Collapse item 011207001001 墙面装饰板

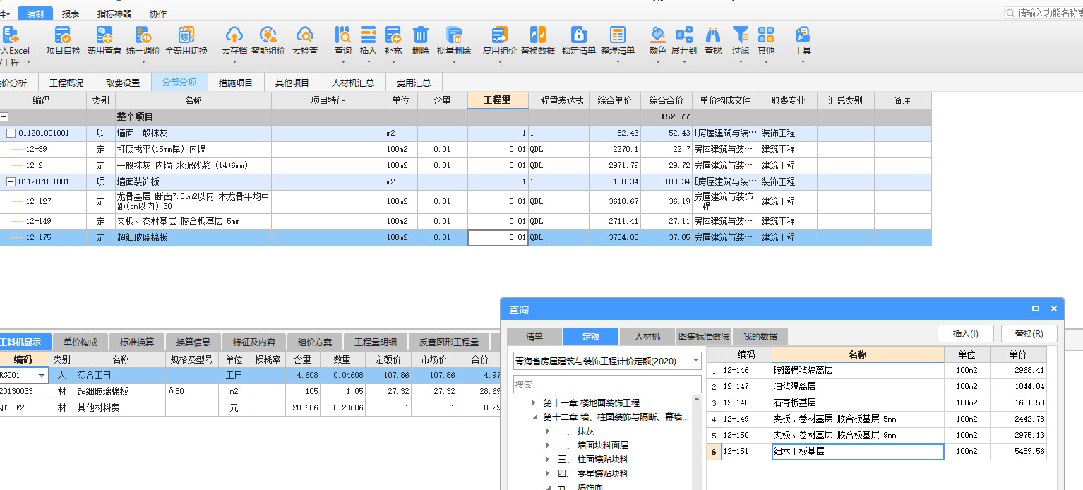[11, 181]
